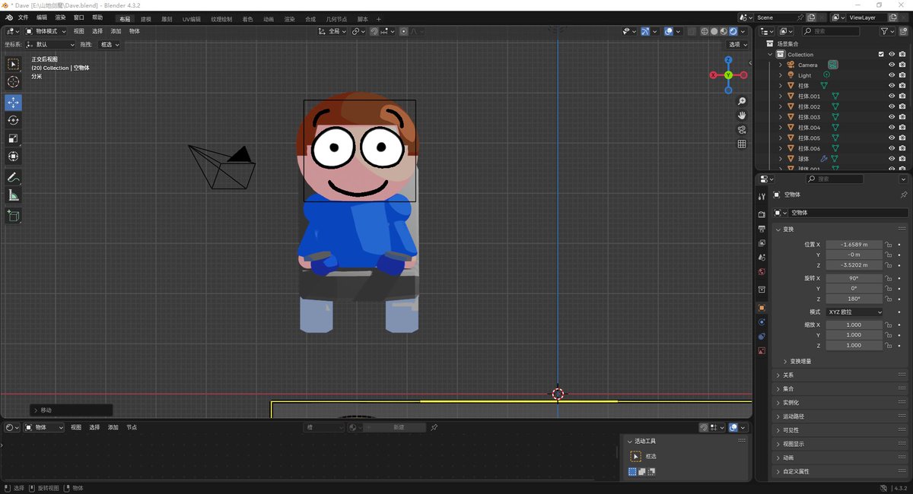Click the 位置 X value field
The image size is (913, 494).
click(x=854, y=245)
